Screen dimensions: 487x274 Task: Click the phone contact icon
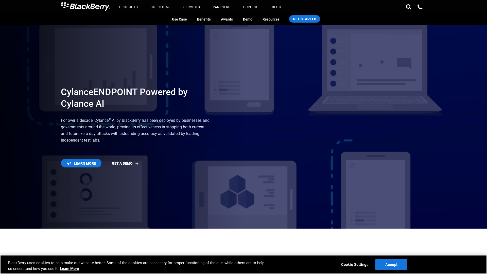tap(420, 7)
